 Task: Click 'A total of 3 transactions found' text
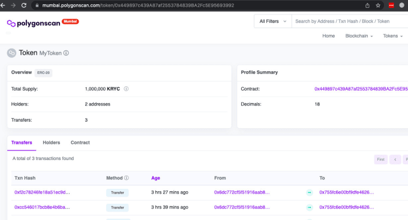(x=43, y=158)
